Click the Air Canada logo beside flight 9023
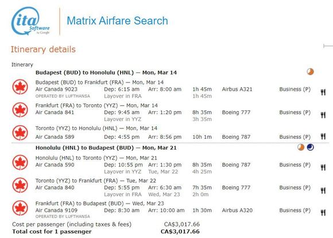This screenshot has height=238, width=333. point(20,87)
